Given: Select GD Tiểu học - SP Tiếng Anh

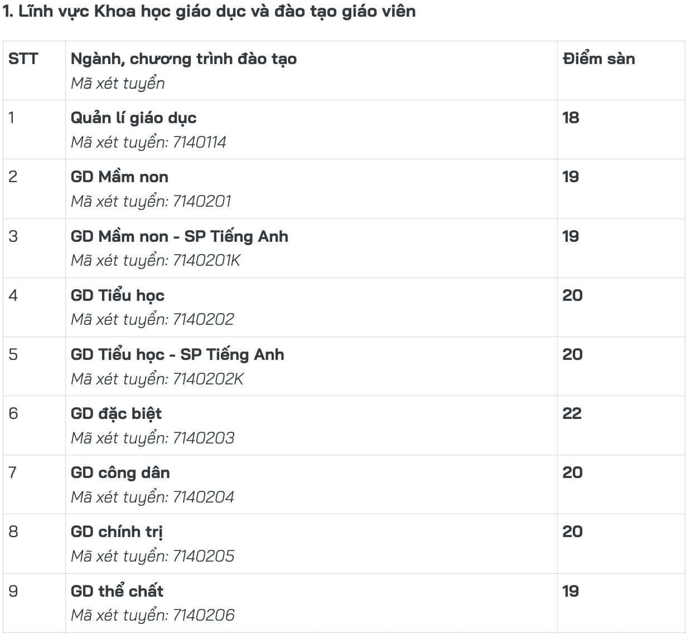Looking at the screenshot, I should pos(177,355).
